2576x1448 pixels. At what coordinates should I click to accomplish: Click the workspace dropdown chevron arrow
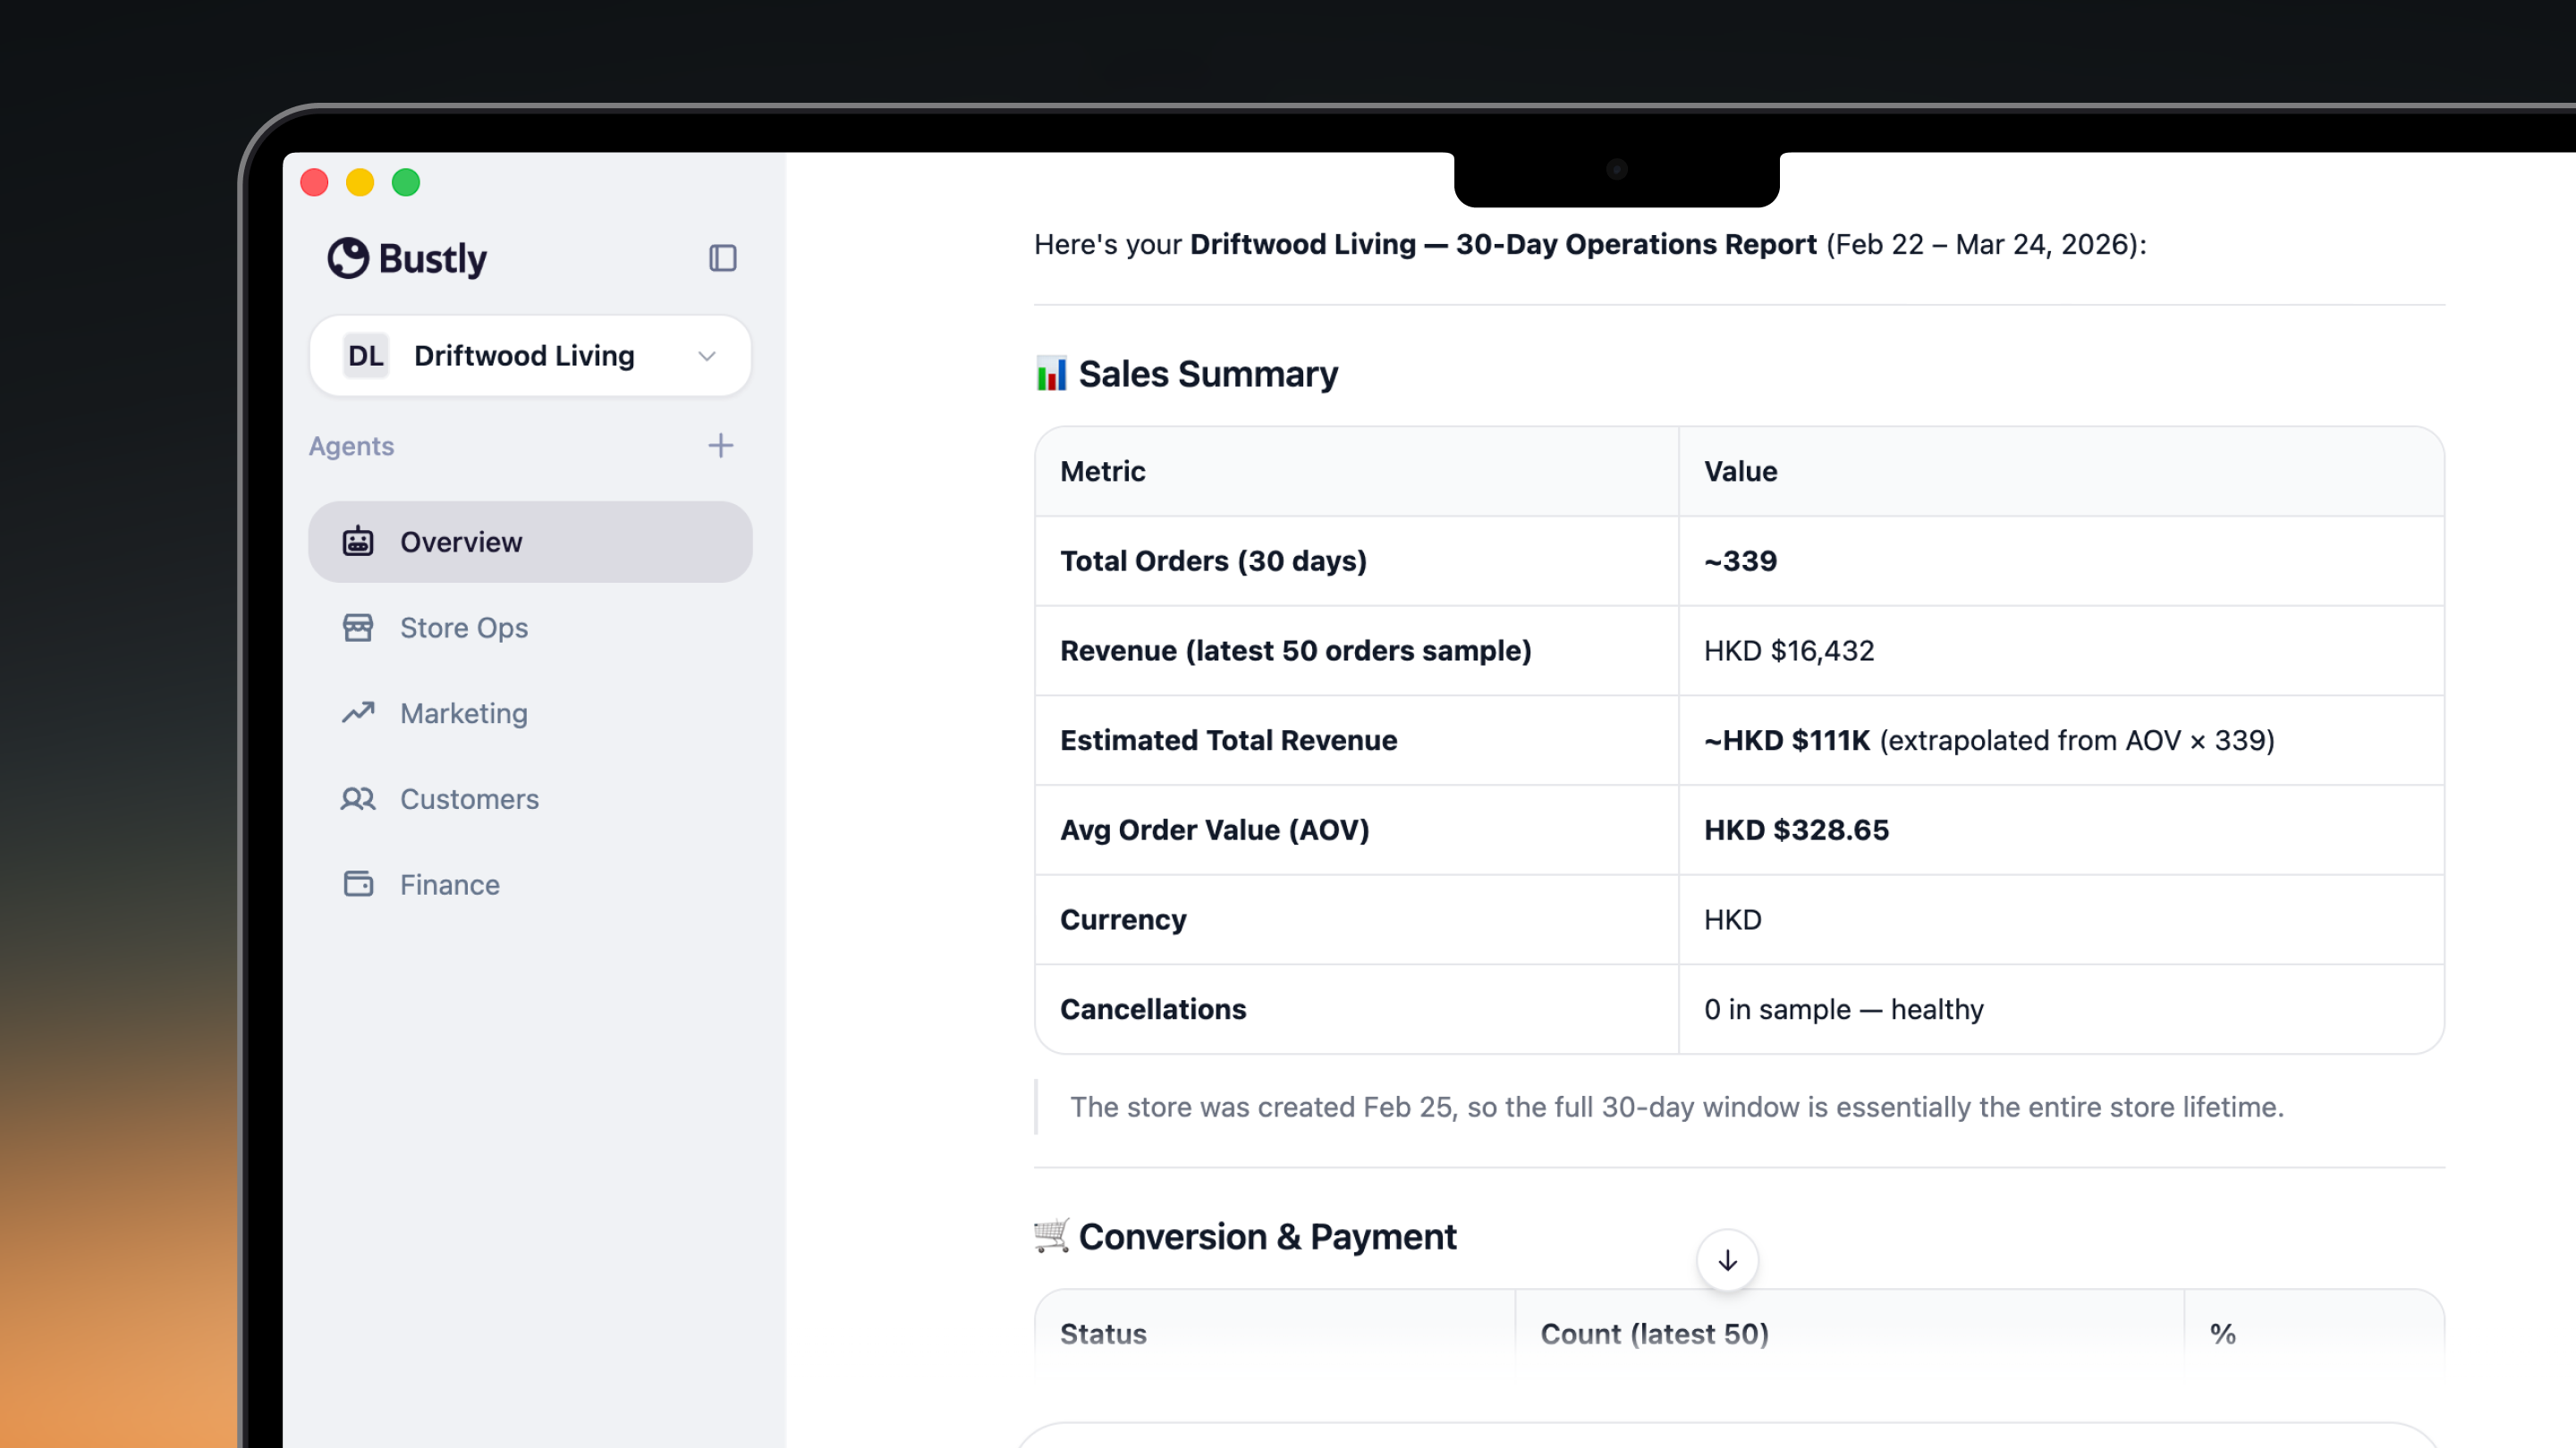point(707,356)
